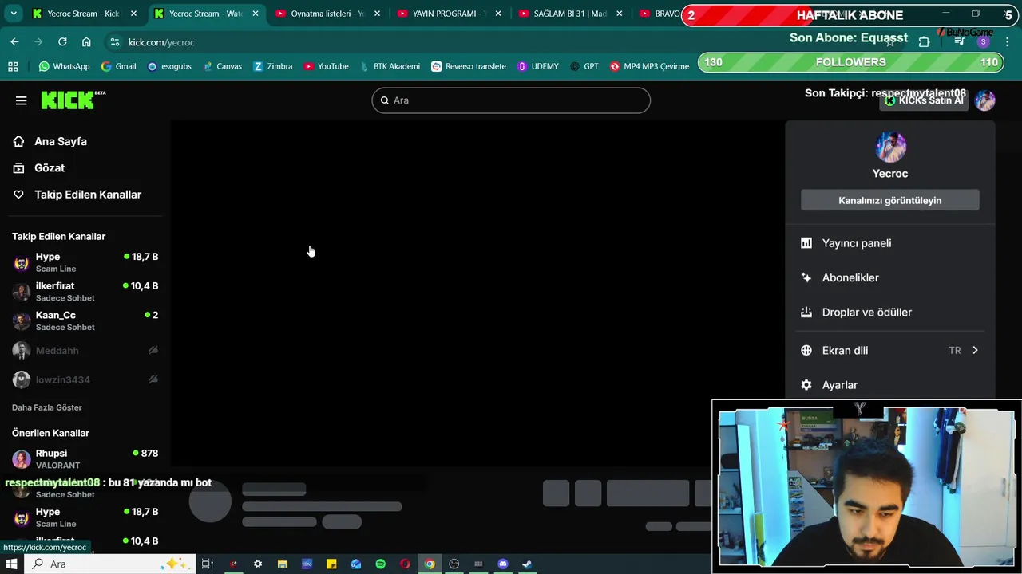Open Reverso translete bookmark
Image resolution: width=1022 pixels, height=574 pixels.
[x=468, y=66]
